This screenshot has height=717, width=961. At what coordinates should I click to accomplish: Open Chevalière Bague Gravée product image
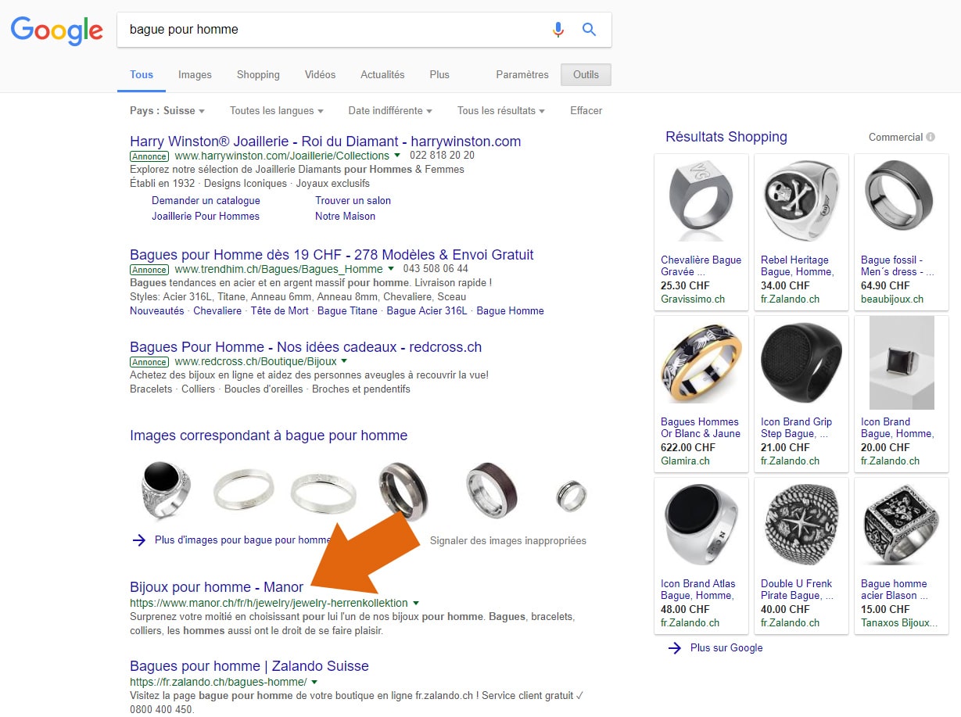(x=701, y=201)
